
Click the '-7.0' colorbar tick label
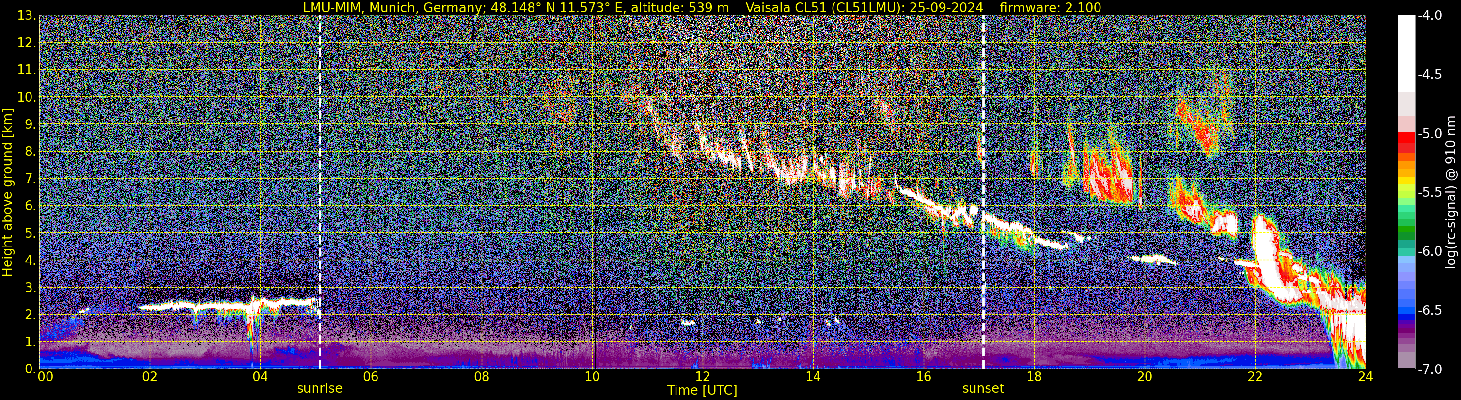pos(1430,369)
